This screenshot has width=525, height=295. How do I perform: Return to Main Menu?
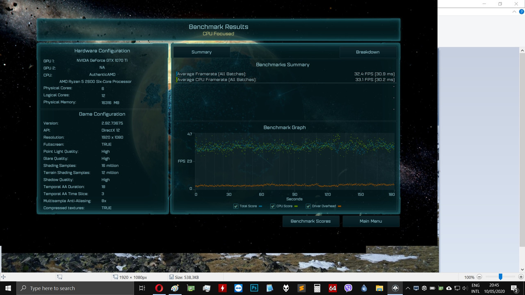click(370, 221)
